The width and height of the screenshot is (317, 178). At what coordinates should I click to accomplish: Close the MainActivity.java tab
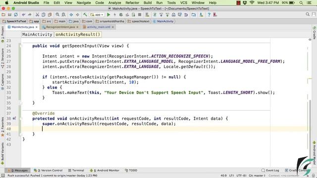click(x=37, y=27)
